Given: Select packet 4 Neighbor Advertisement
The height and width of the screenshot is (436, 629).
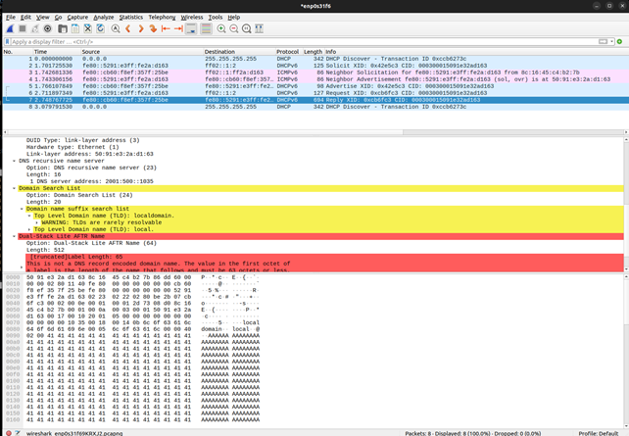Looking at the screenshot, I should click(315, 79).
